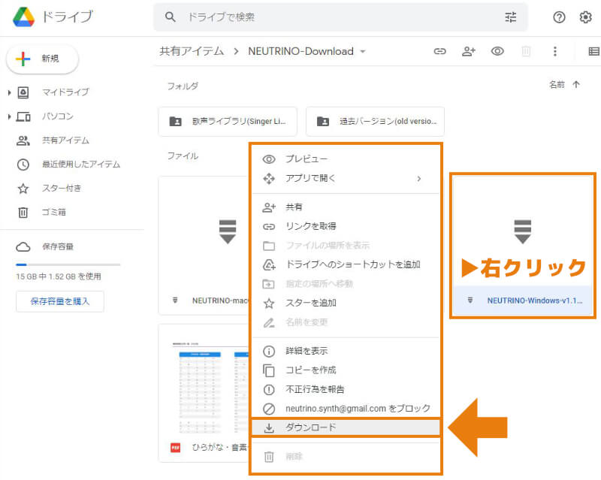Image resolution: width=601 pixels, height=480 pixels.
Task: Click the star icon beside スターを追加
Action: 269,303
